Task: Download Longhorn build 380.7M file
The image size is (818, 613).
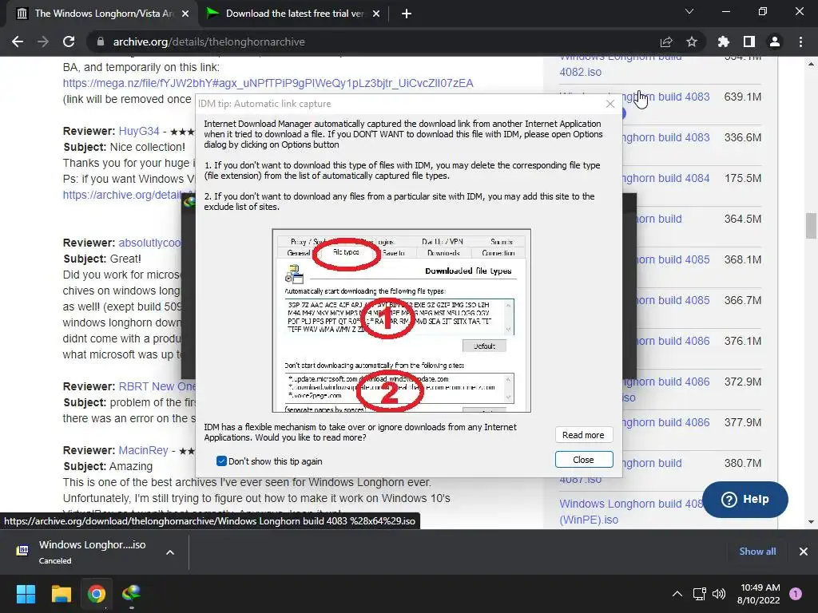Action: pos(652,463)
